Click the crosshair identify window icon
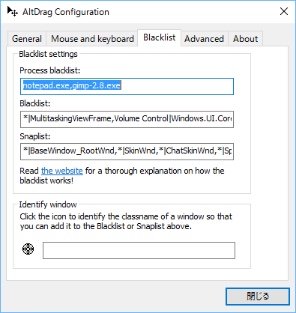 pyautogui.click(x=28, y=249)
